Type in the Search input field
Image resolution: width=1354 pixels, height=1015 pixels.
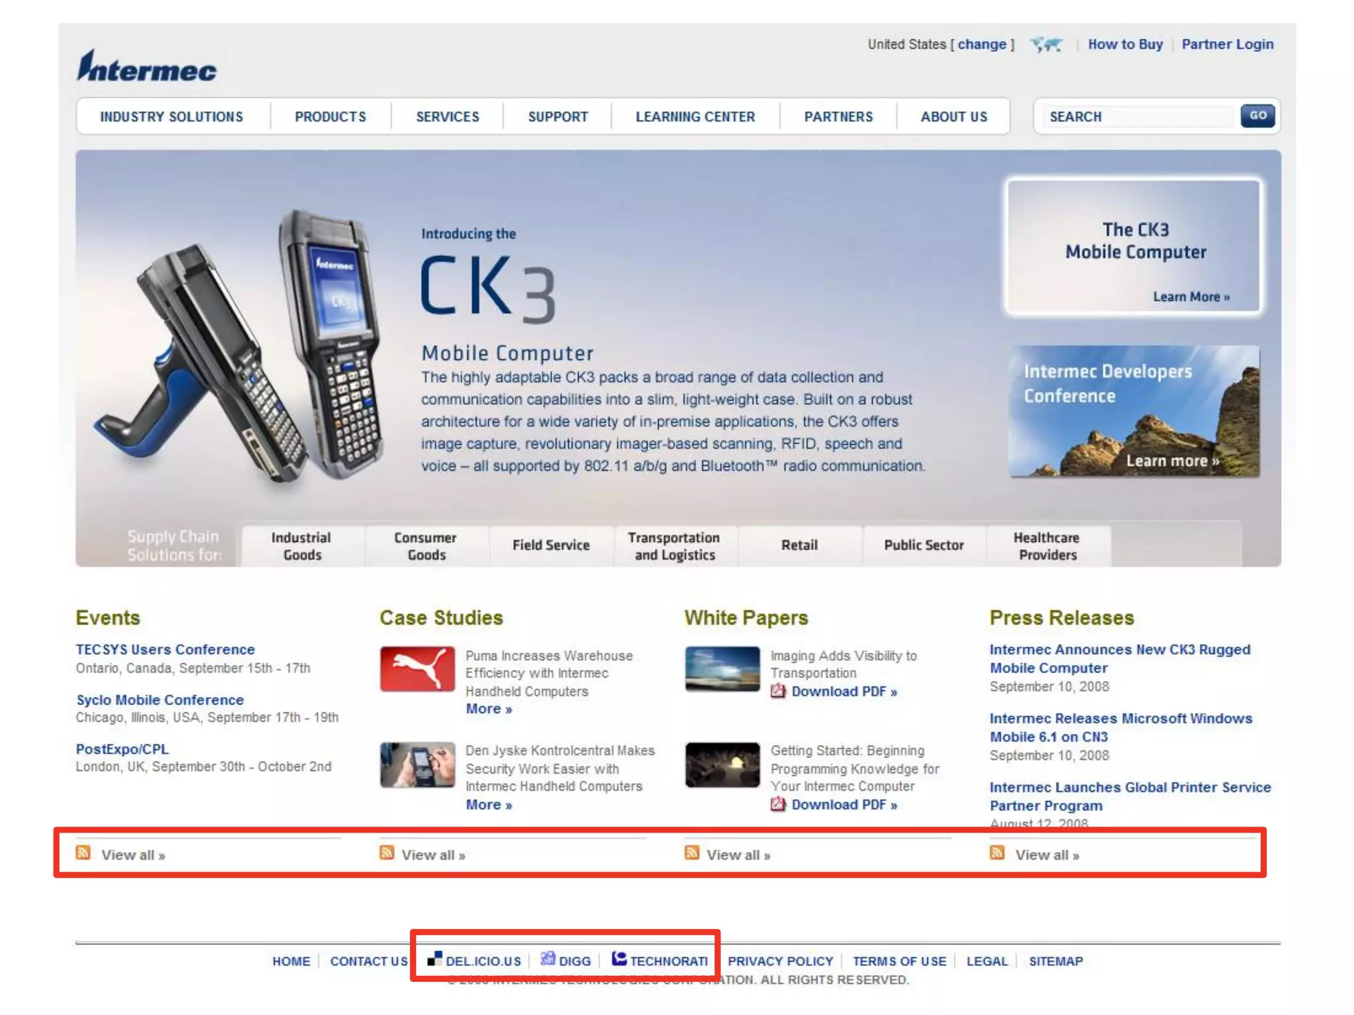(1137, 117)
